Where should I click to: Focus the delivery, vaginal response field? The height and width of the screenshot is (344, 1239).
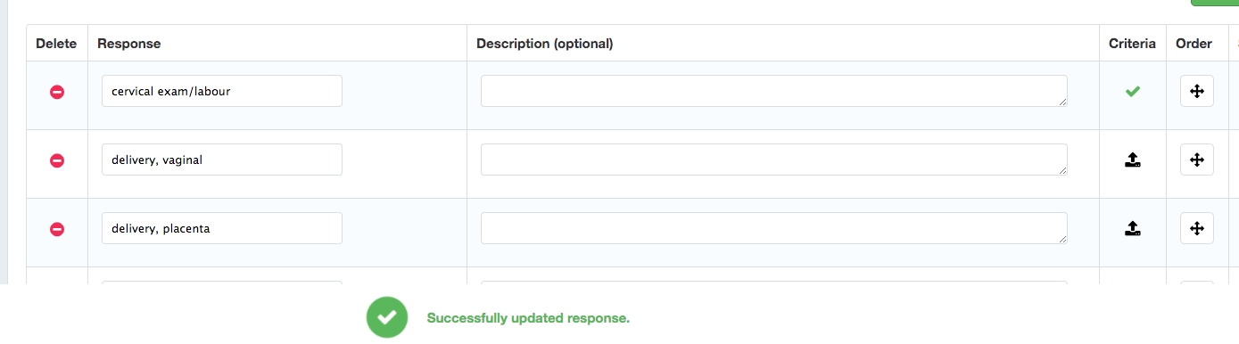click(x=222, y=160)
